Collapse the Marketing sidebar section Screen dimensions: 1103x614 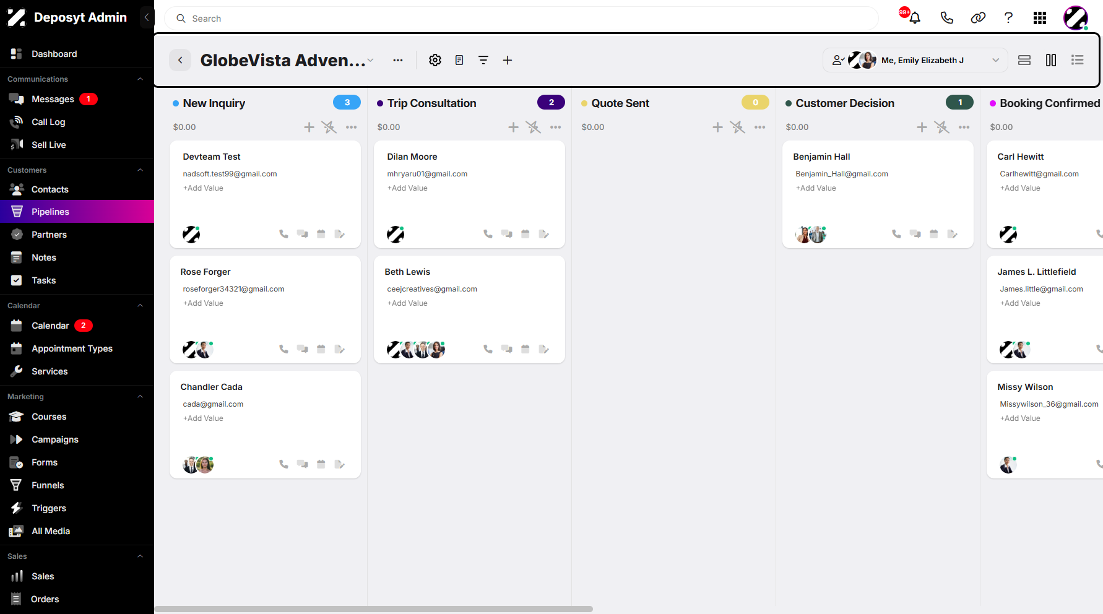tap(140, 397)
